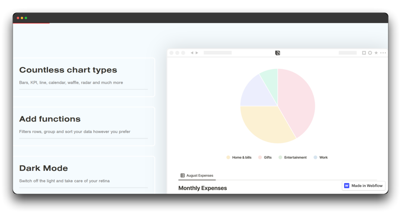Click the Home & bills legend color dot

[228, 157]
